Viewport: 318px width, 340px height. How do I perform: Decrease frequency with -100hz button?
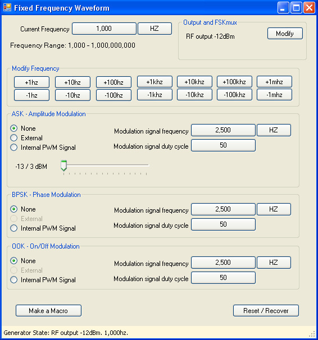coord(113,95)
